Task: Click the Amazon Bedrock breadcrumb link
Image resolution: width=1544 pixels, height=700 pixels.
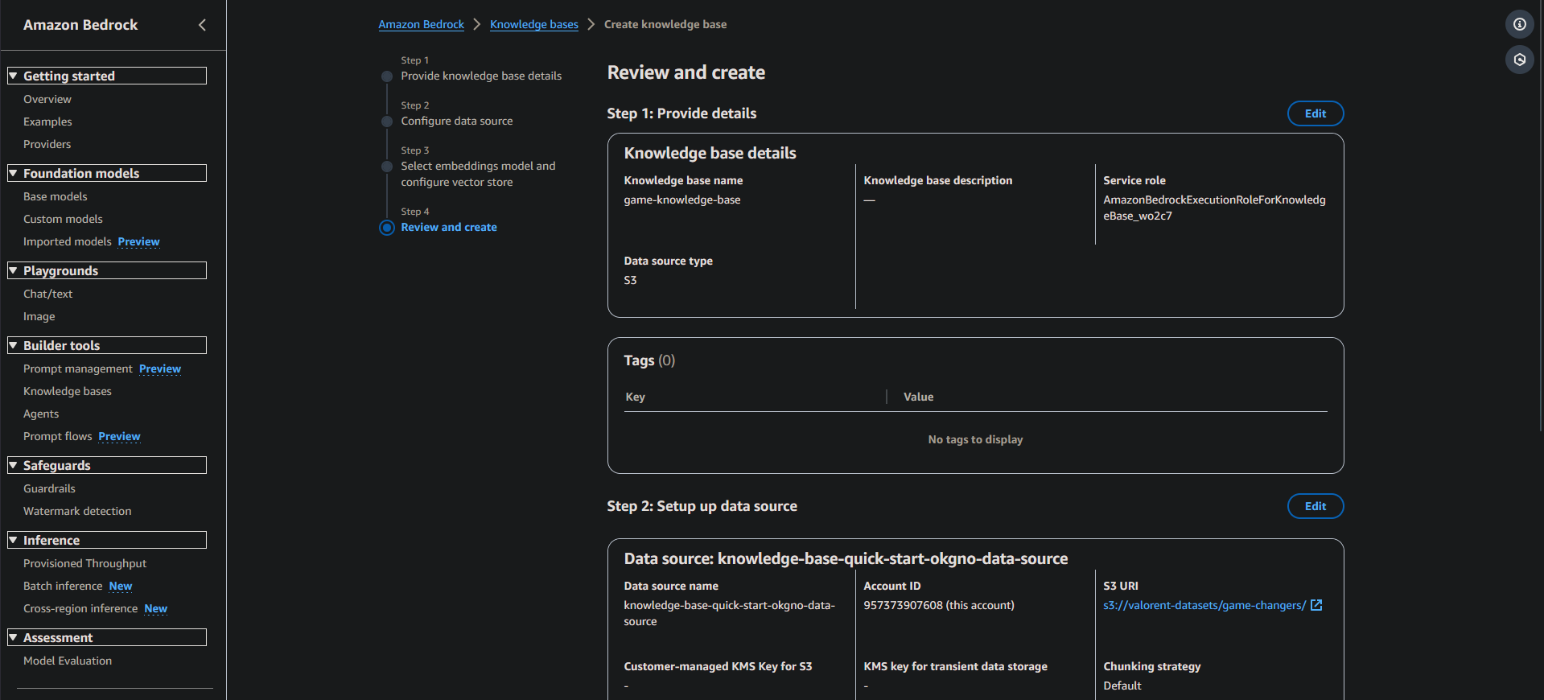Action: (421, 24)
